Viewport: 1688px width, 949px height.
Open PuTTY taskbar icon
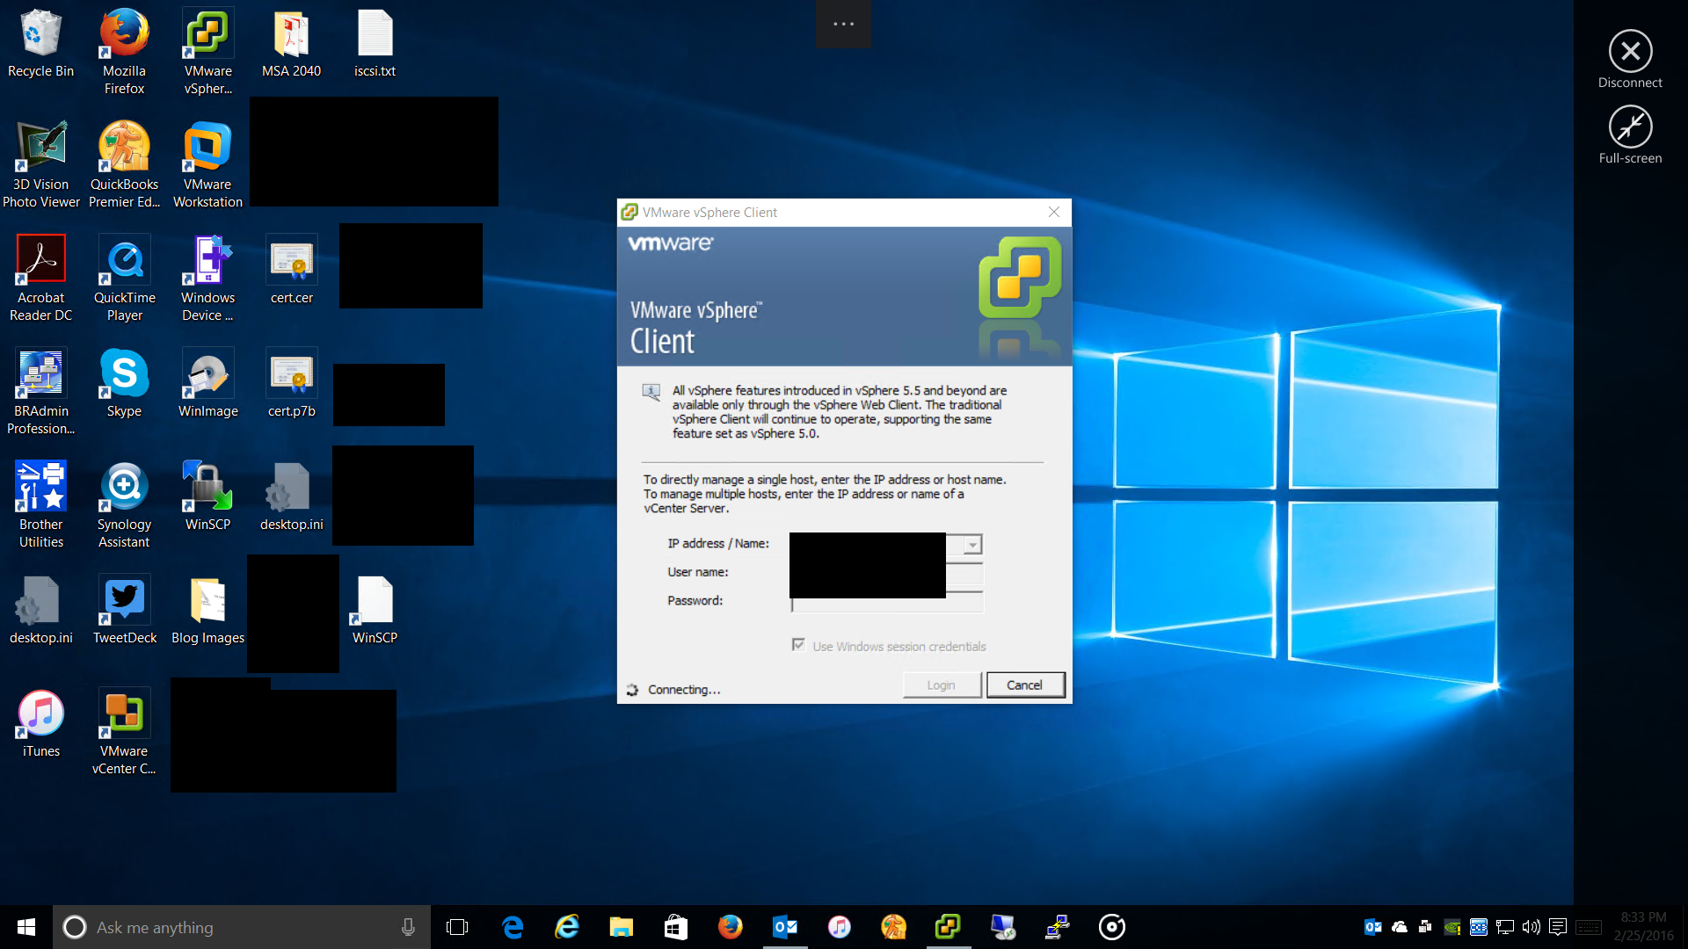coord(1058,927)
